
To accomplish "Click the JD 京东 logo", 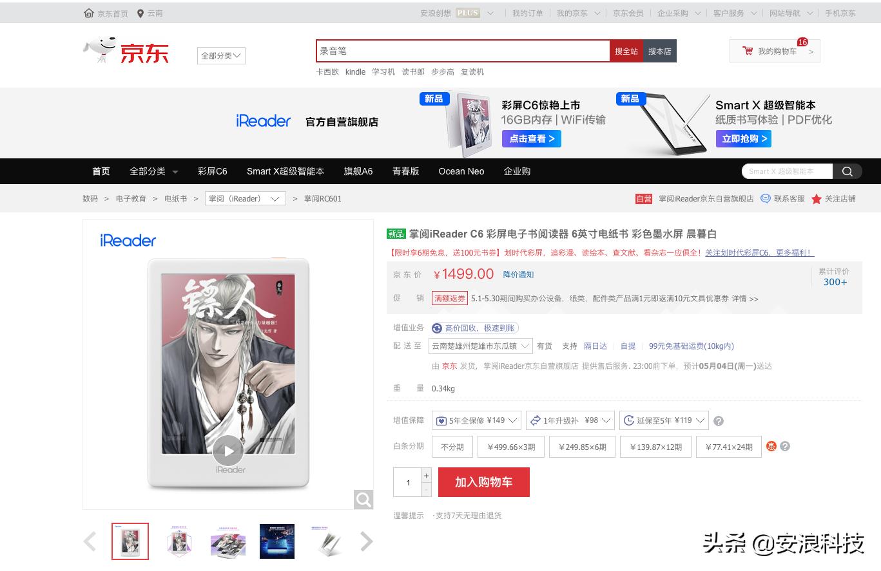I will pos(126,51).
